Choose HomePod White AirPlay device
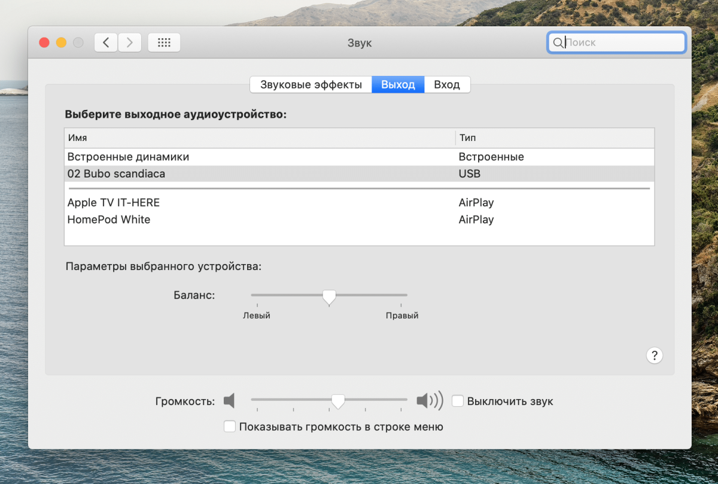 point(109,219)
